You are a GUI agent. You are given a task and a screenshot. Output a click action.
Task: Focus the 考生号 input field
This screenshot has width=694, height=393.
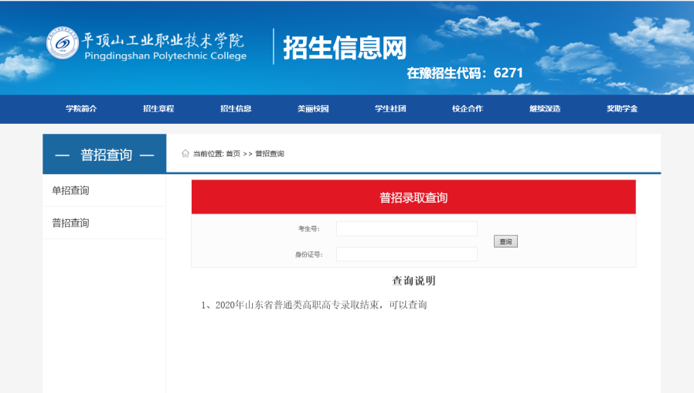(407, 229)
